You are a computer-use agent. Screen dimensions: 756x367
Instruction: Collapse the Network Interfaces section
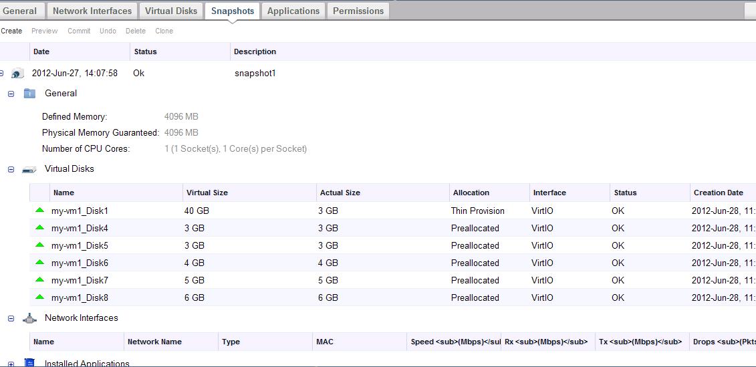[11, 319]
